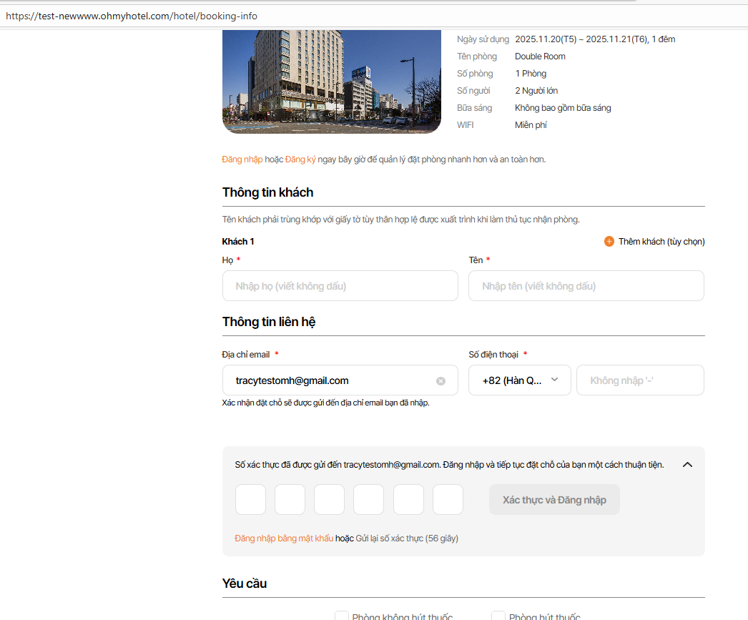Collapse the verification code panel

687,465
